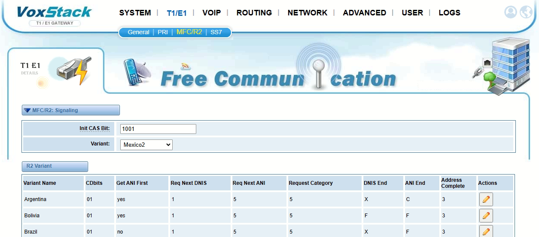Click the VoxStack logo
Image resolution: width=539 pixels, height=237 pixels.
(54, 12)
